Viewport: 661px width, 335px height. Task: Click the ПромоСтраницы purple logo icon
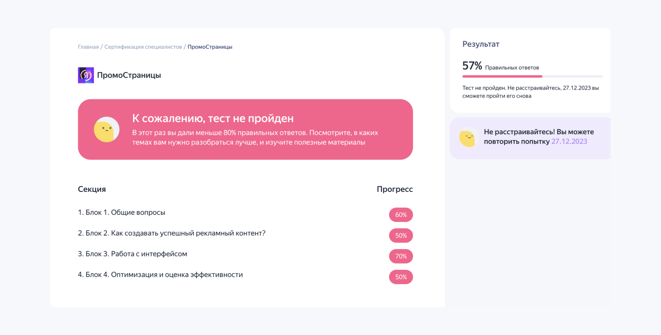(x=86, y=75)
